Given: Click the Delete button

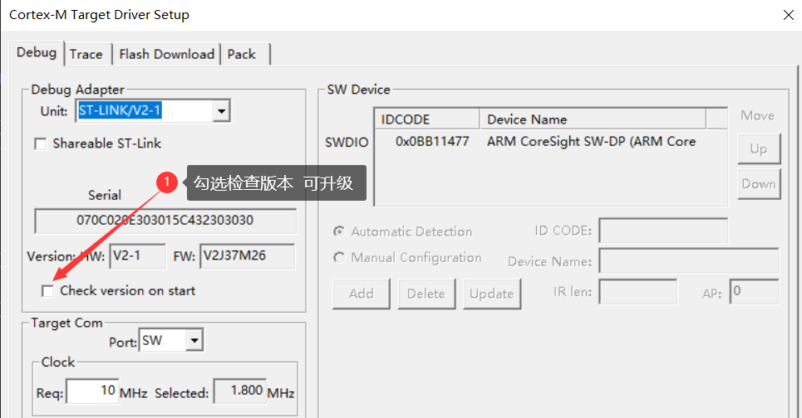Looking at the screenshot, I should (x=426, y=294).
